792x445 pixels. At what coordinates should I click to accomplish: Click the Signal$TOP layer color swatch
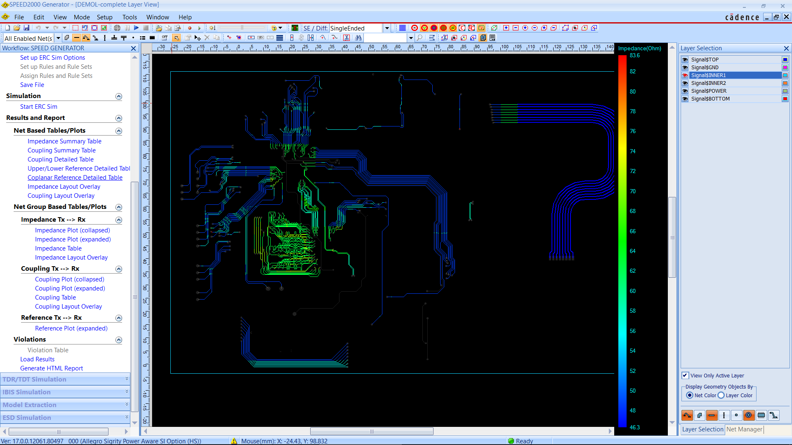pyautogui.click(x=785, y=60)
